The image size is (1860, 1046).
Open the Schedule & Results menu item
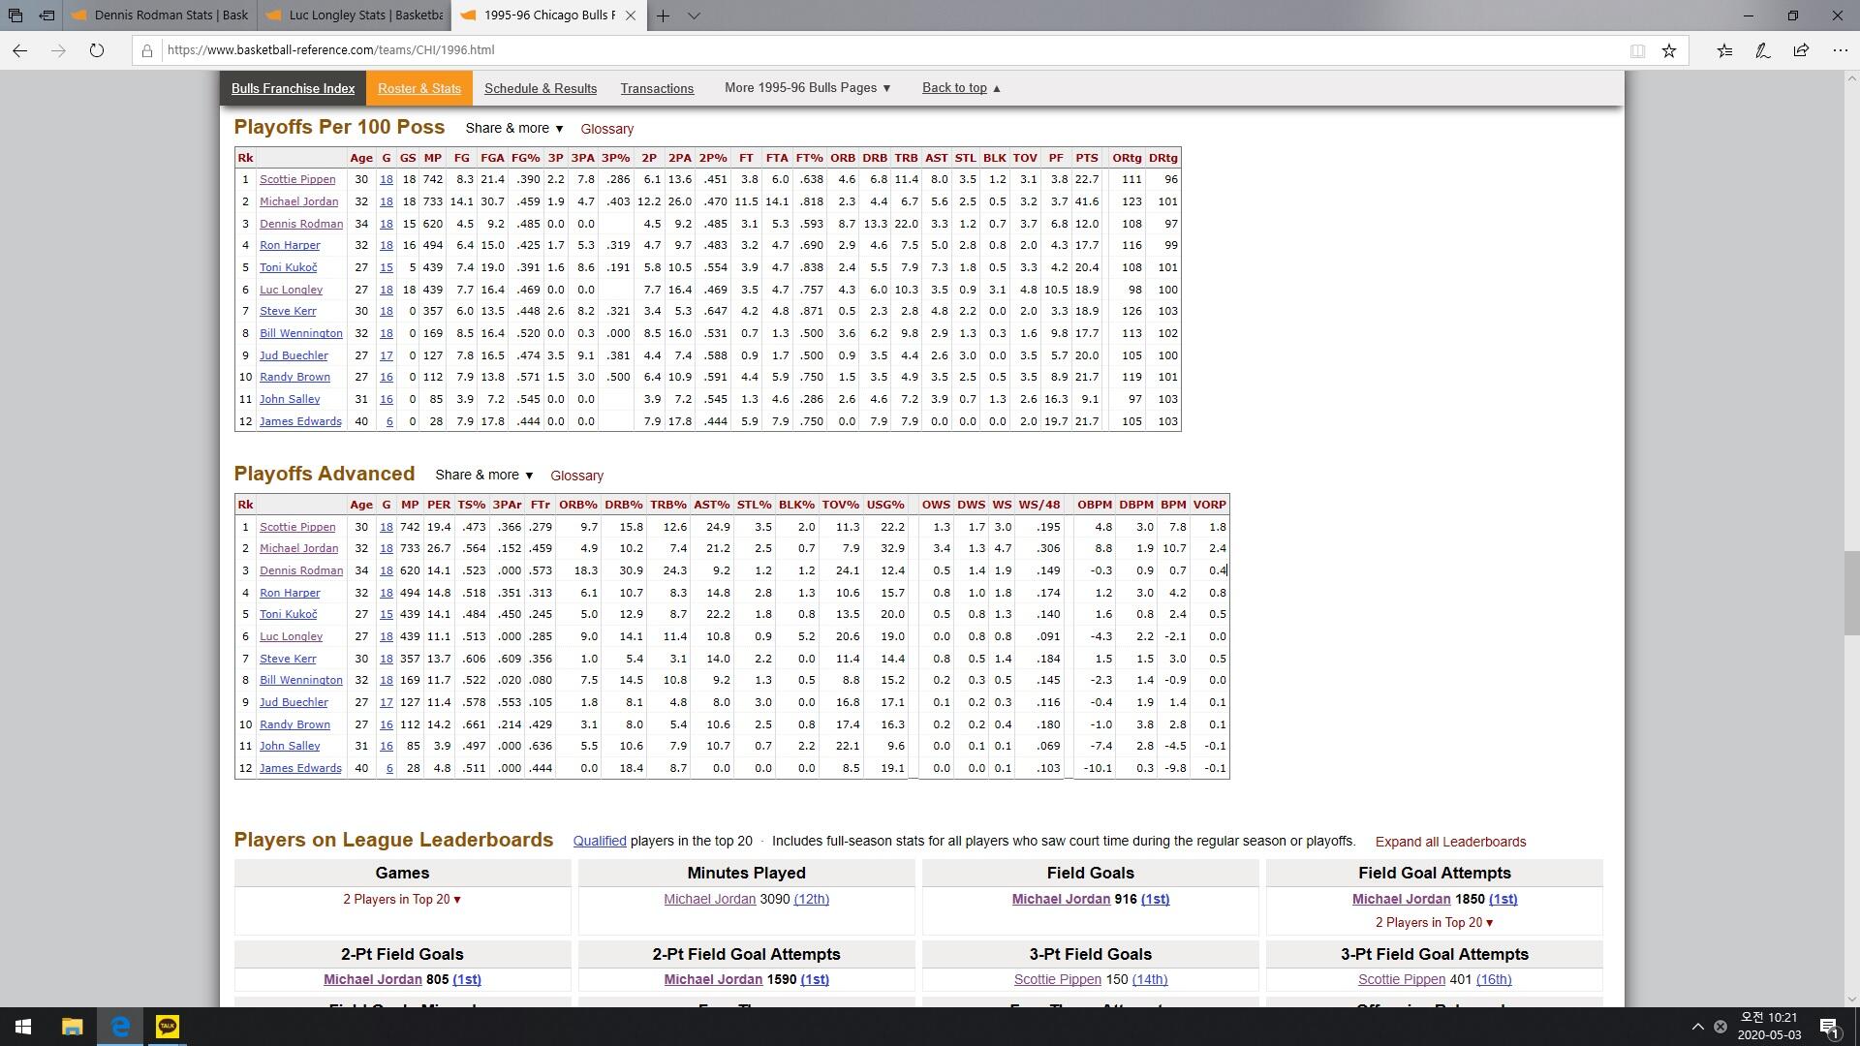[x=540, y=88]
